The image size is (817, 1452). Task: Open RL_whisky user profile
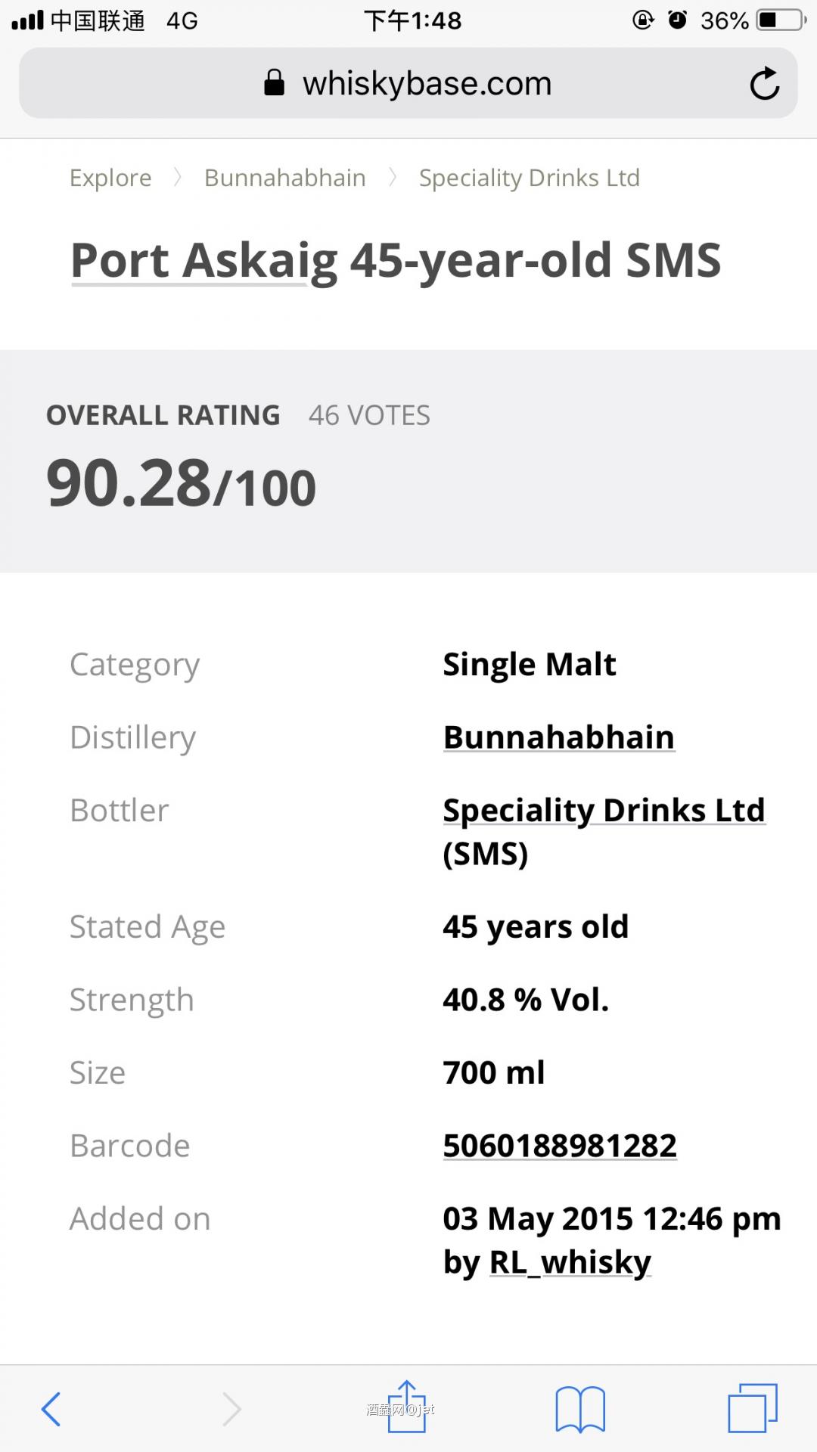(x=570, y=1262)
